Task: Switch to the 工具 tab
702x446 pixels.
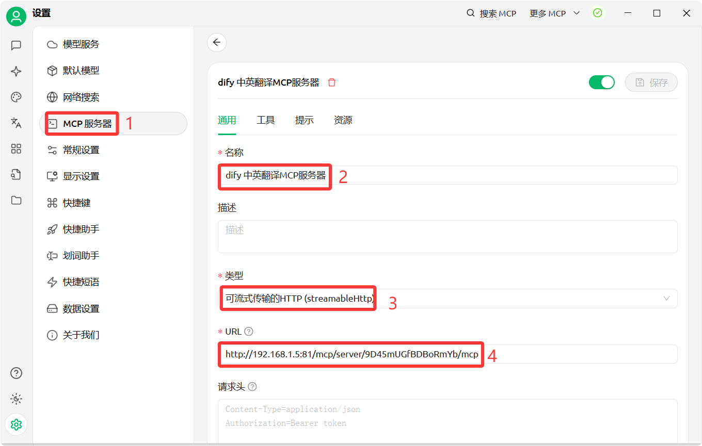Action: pos(265,120)
